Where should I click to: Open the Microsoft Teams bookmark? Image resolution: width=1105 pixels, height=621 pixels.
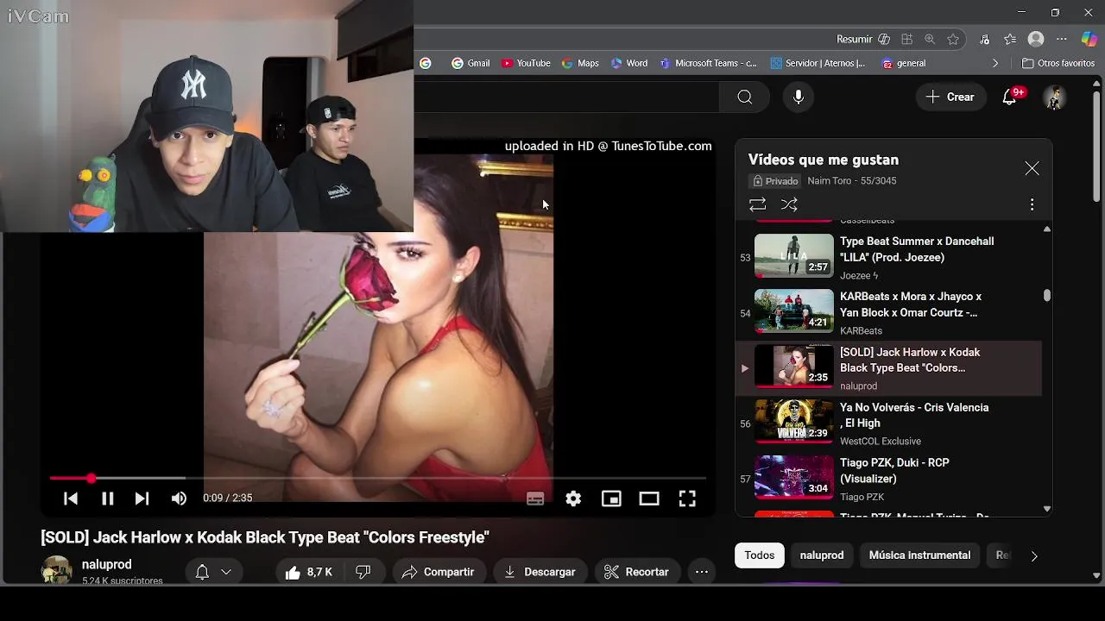pyautogui.click(x=709, y=63)
